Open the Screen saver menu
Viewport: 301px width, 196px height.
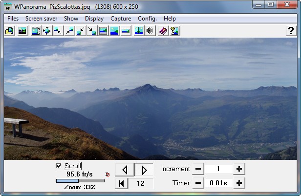tap(41, 19)
